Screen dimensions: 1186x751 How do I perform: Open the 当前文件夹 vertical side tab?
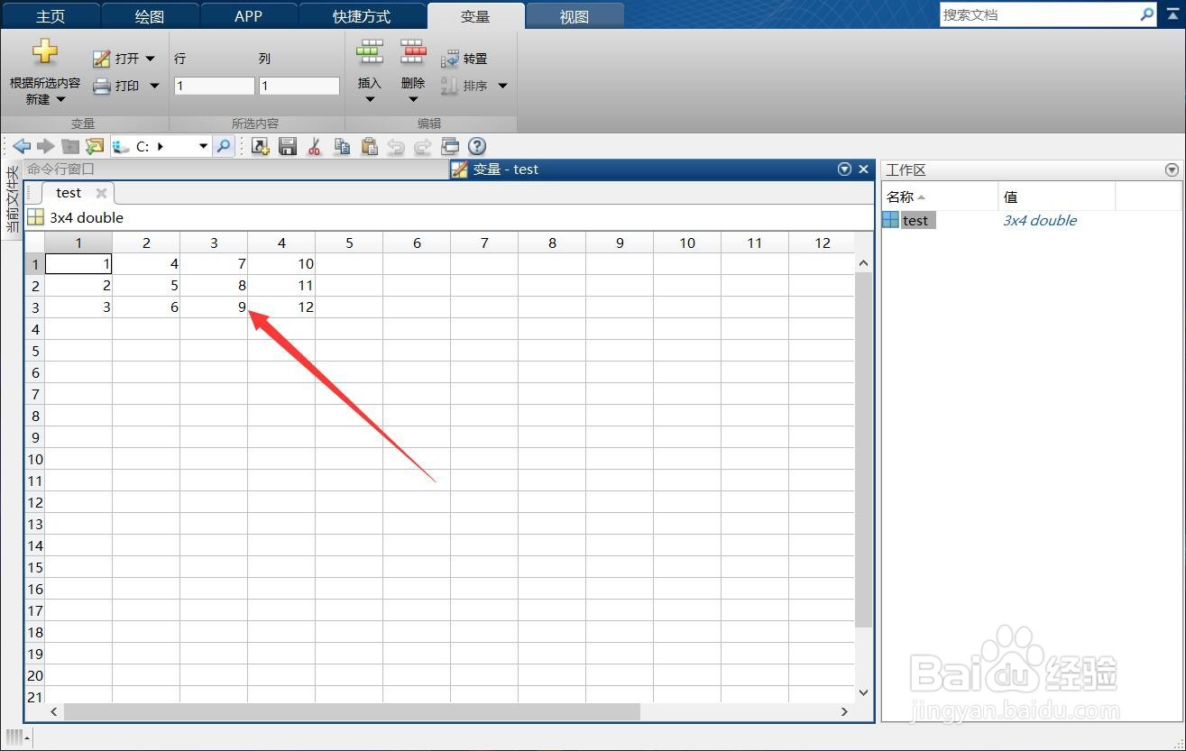[13, 200]
